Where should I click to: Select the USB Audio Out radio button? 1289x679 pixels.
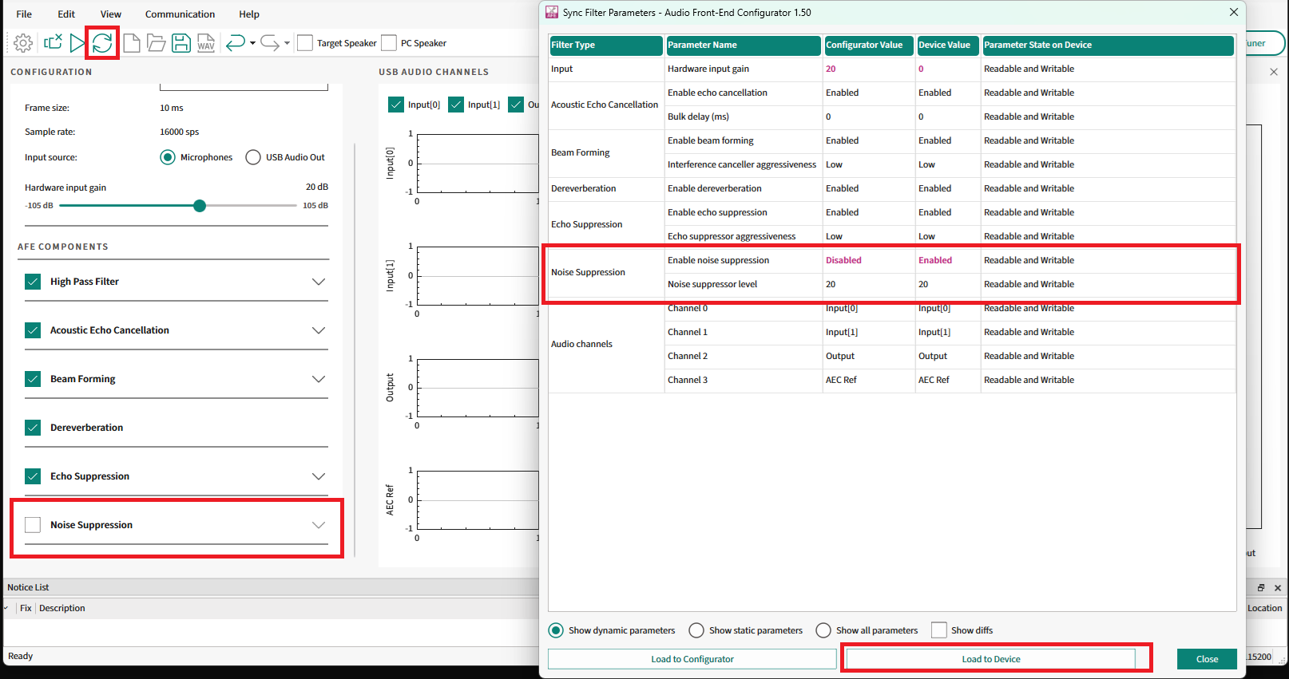[253, 157]
